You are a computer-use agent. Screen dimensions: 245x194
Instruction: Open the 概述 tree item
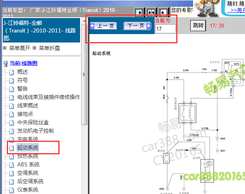[23, 72]
